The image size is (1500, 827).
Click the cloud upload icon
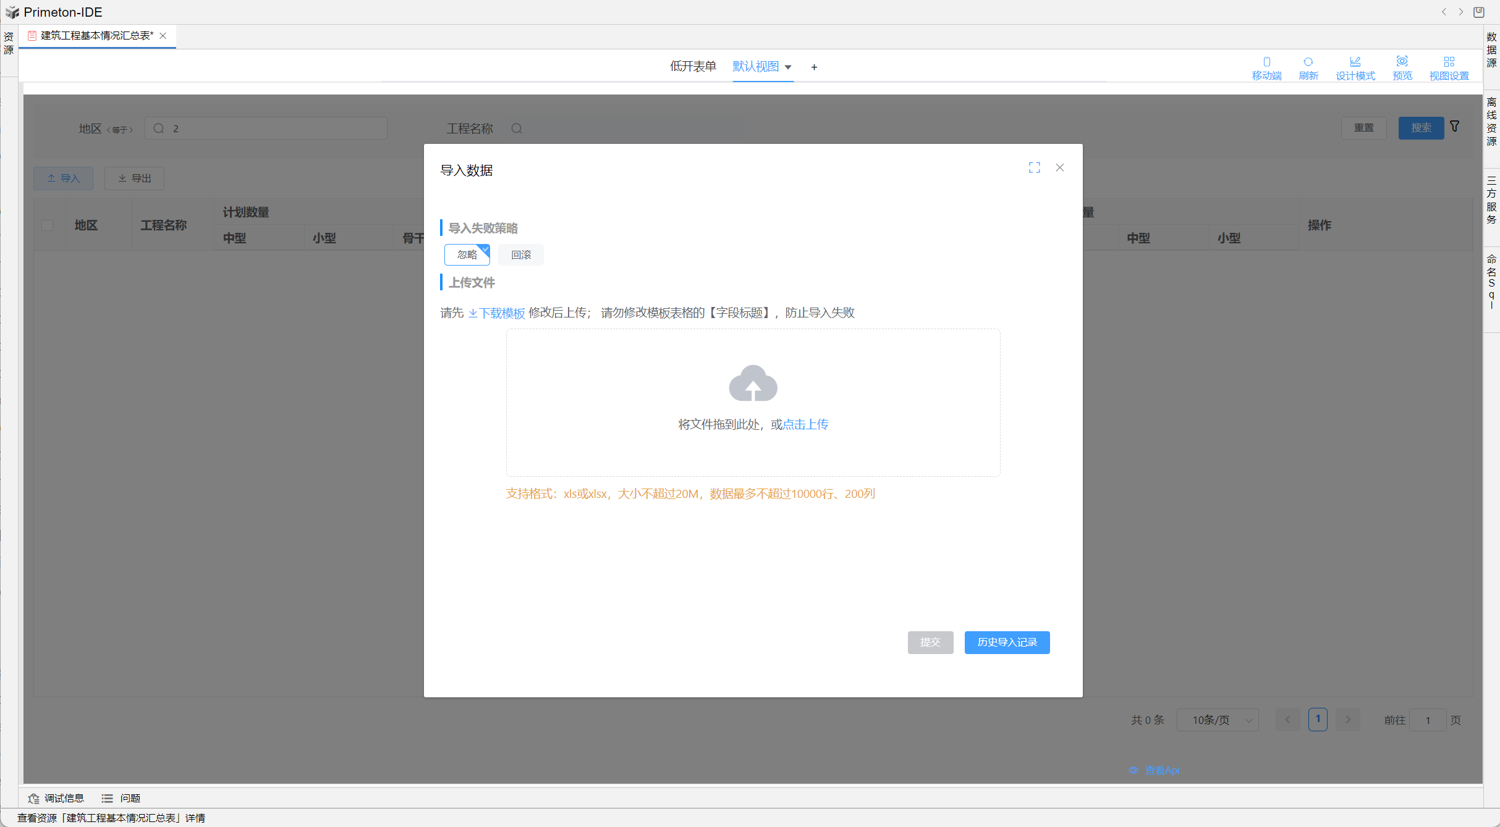(x=752, y=383)
